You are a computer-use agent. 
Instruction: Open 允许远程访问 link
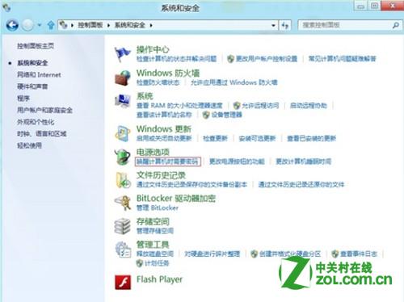pos(260,105)
